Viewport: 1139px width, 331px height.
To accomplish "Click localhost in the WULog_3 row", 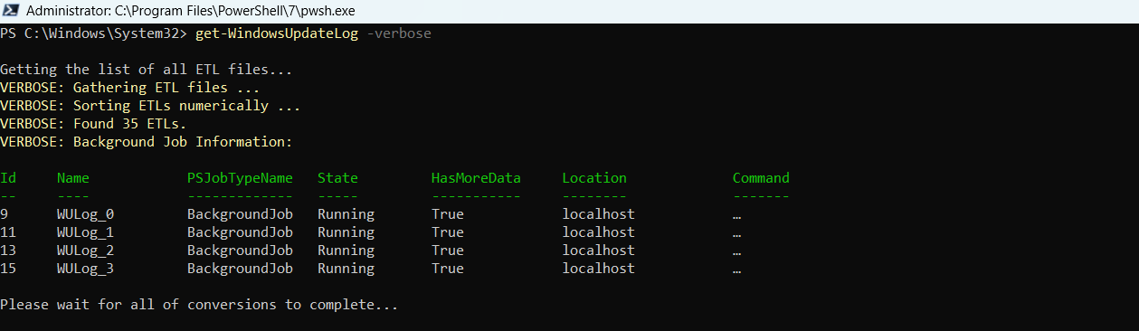I will 598,269.
